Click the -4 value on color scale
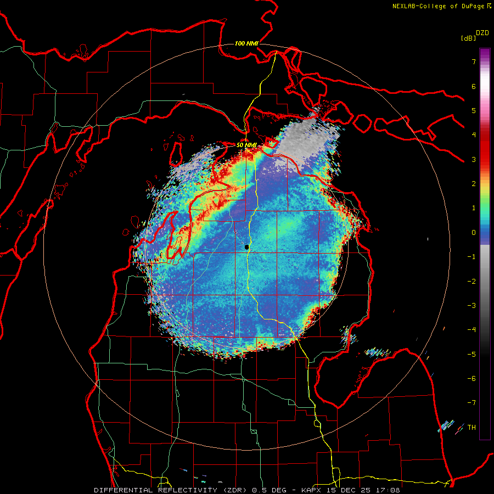Image resolution: width=494 pixels, height=494 pixels. [471, 329]
